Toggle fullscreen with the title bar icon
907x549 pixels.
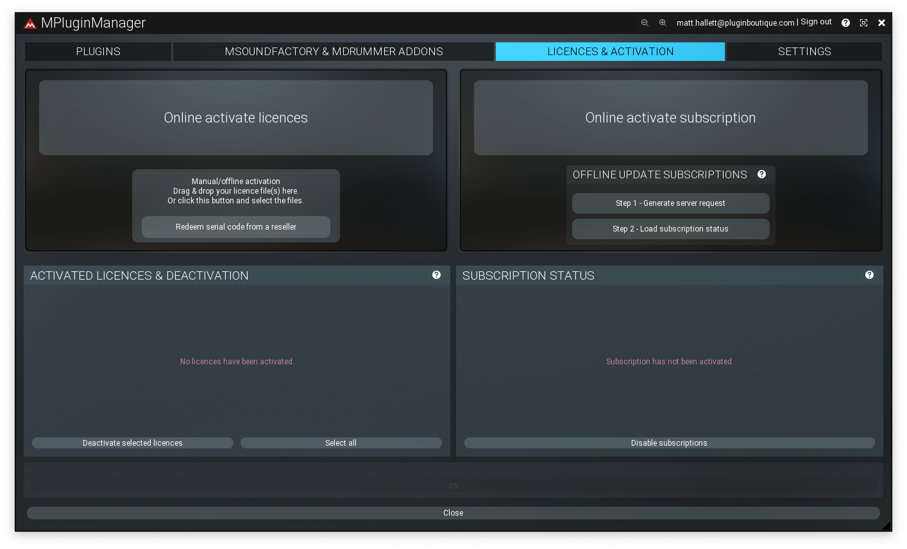pos(863,22)
